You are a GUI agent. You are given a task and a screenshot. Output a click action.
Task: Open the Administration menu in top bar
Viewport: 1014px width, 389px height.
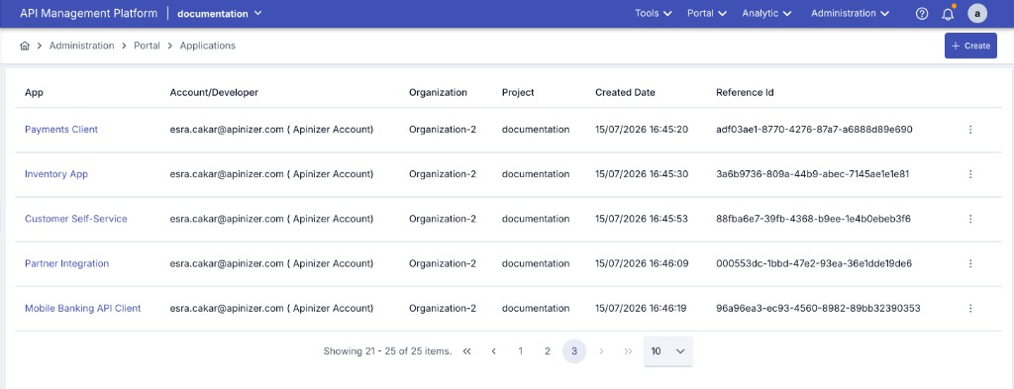[850, 14]
